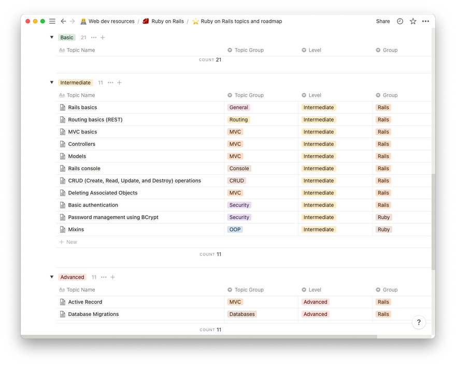The width and height of the screenshot is (456, 366).
Task: Click the back navigation arrow
Action: 63,21
